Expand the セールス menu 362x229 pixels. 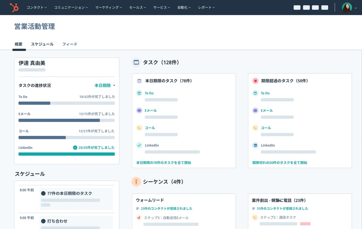(138, 8)
